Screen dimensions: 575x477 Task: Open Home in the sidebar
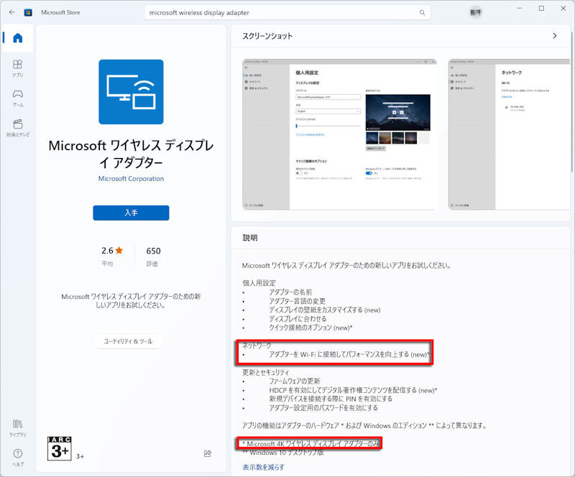tap(17, 38)
